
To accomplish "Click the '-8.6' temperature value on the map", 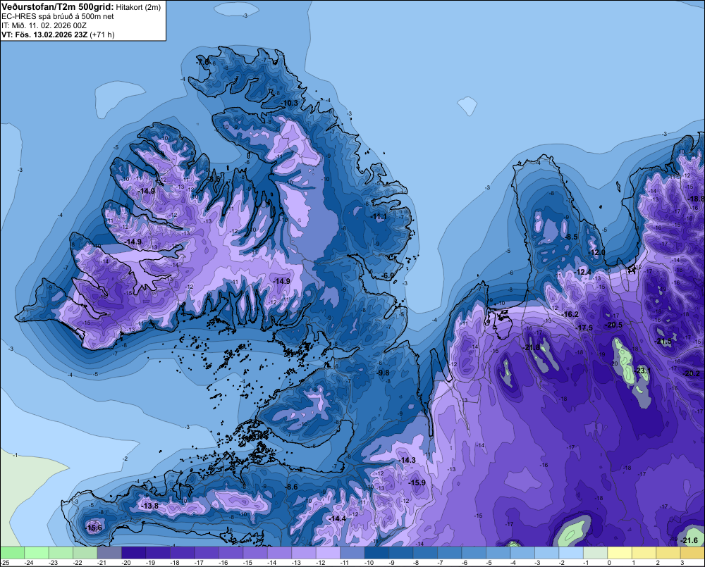I will coord(292,487).
